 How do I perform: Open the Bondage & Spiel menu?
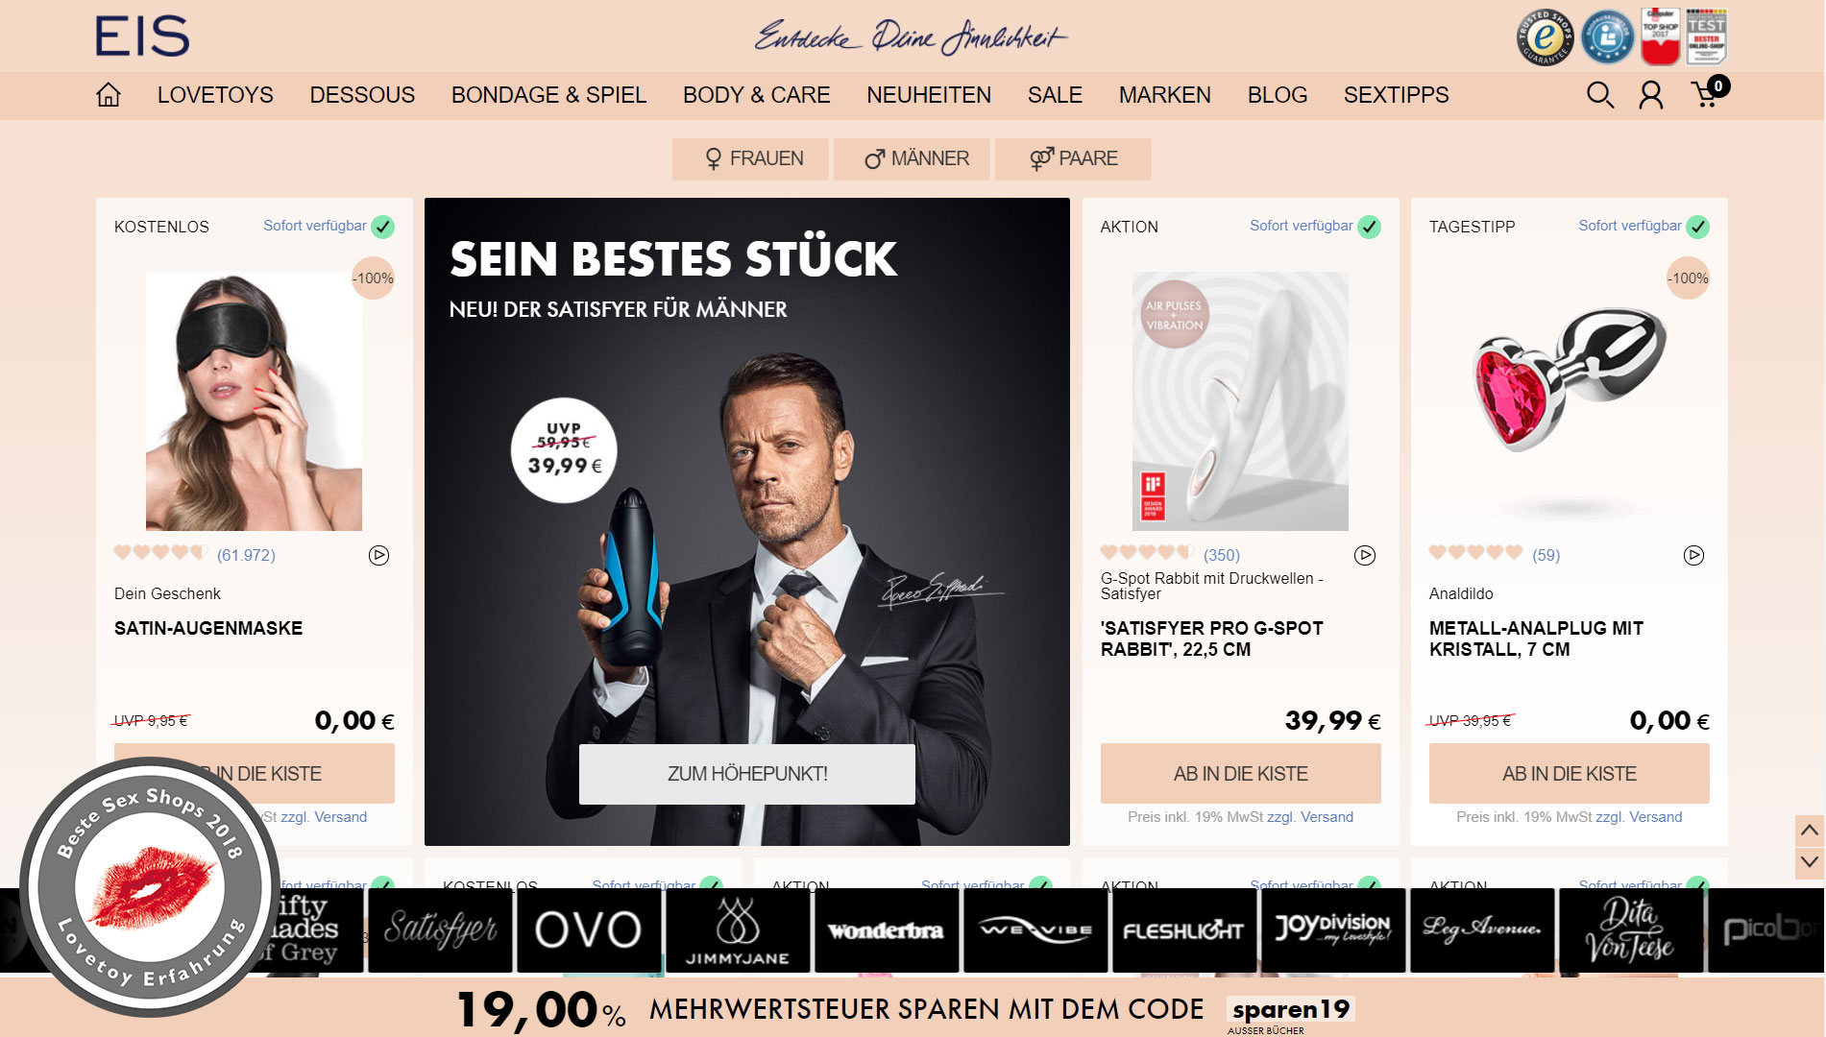[x=548, y=95]
